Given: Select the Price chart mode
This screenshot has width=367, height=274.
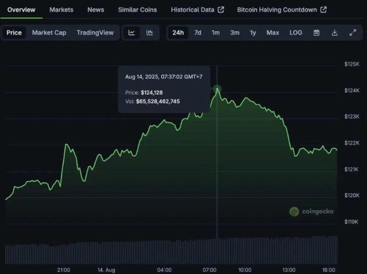Looking at the screenshot, I should [x=14, y=33].
